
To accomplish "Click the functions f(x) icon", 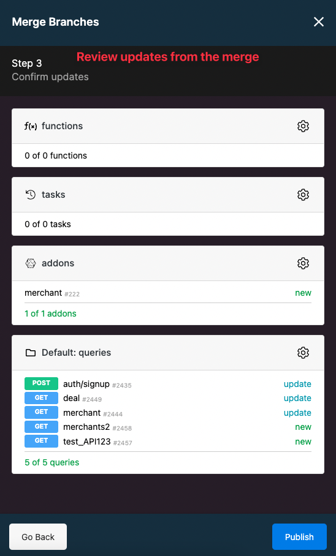I will 31,126.
